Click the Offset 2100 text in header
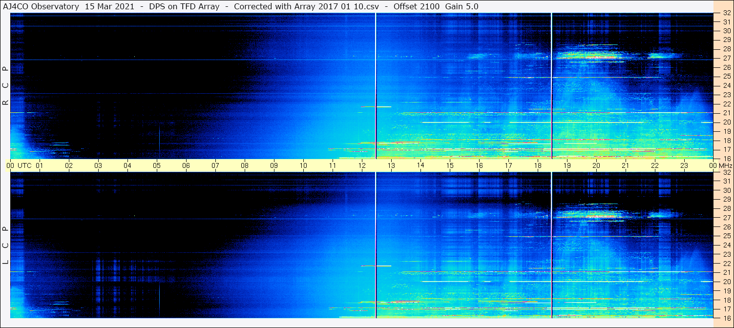Screen dimensions: 734x328 tap(416, 6)
